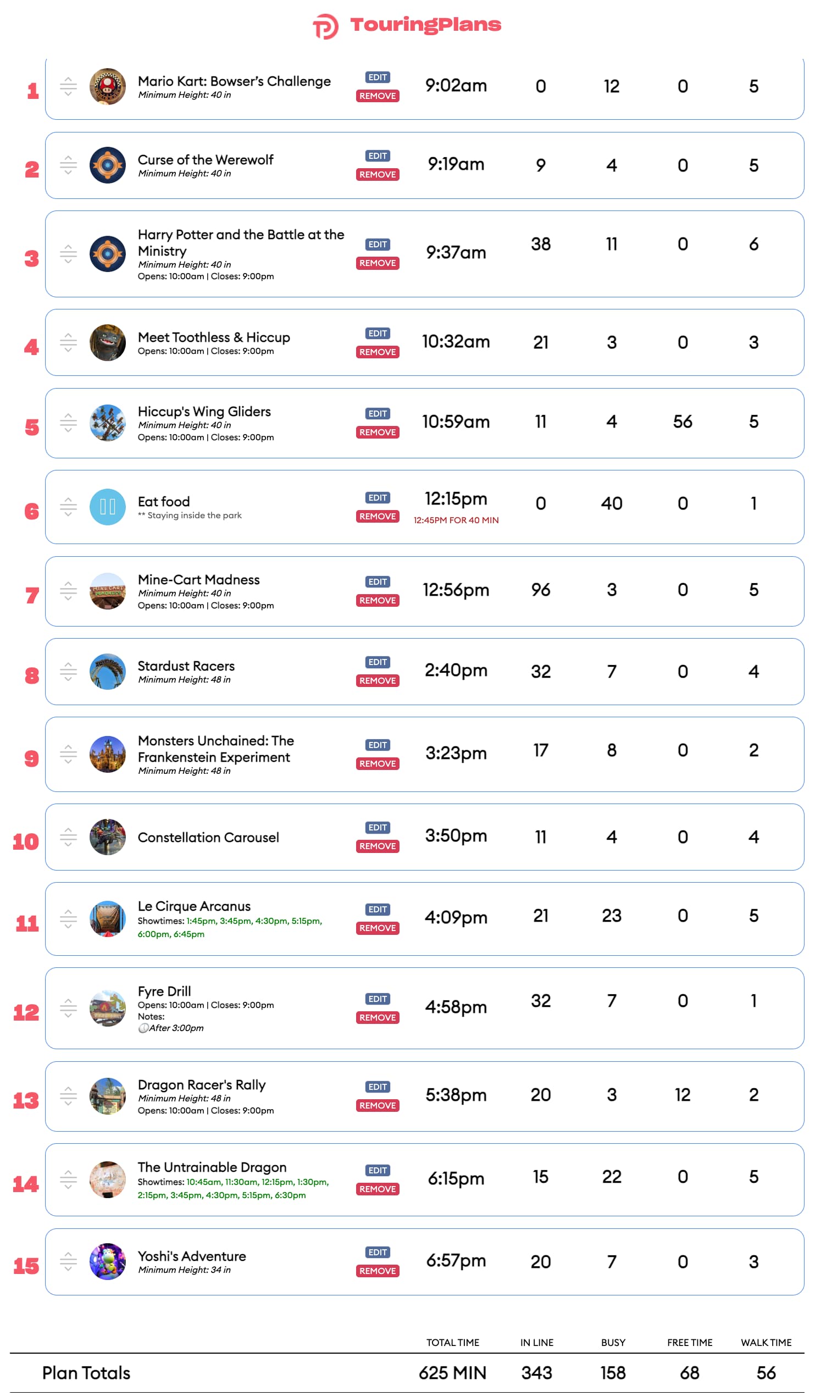Edit the Le Cirque Arcanus step
832x1396 pixels.
click(378, 909)
